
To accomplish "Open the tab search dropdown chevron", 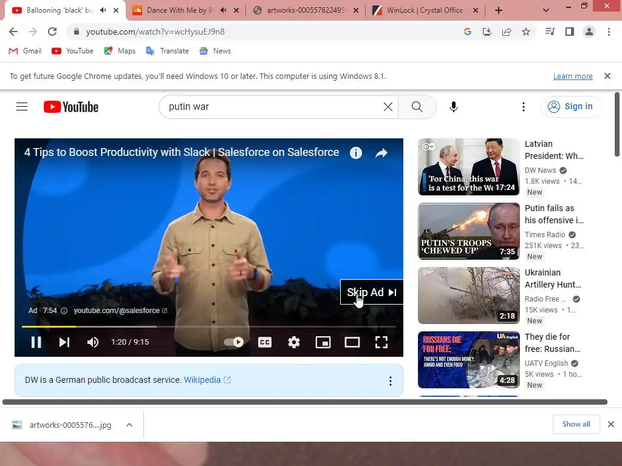I will click(x=546, y=10).
